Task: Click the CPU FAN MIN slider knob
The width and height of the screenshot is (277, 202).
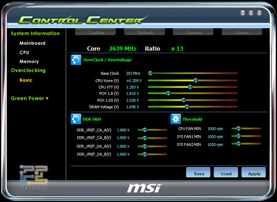Action: point(239,128)
